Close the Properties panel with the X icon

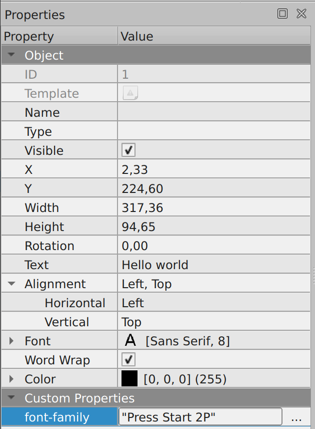pos(301,14)
